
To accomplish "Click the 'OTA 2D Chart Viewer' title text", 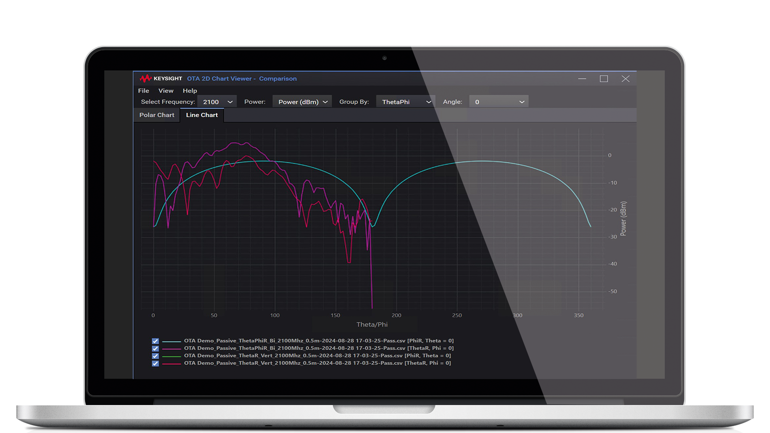I will 219,78.
